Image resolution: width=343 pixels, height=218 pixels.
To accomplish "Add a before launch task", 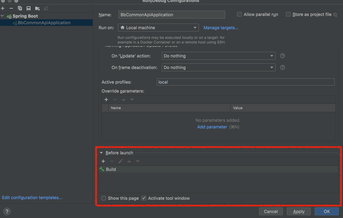I will pyautogui.click(x=103, y=161).
